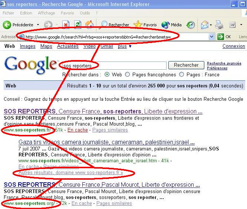
Task: Click the Edit with Word icon
Action: click(233, 25)
